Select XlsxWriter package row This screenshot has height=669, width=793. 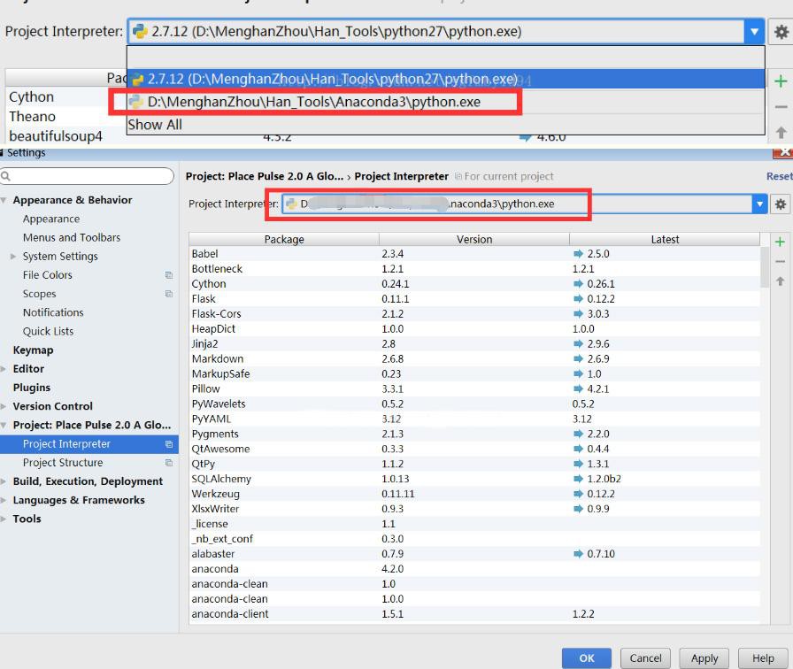(x=474, y=509)
